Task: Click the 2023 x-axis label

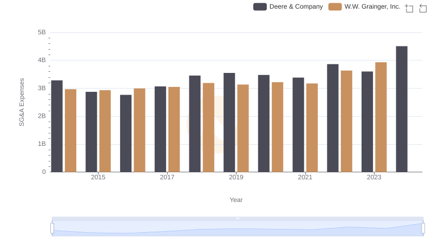Action: coord(374,177)
